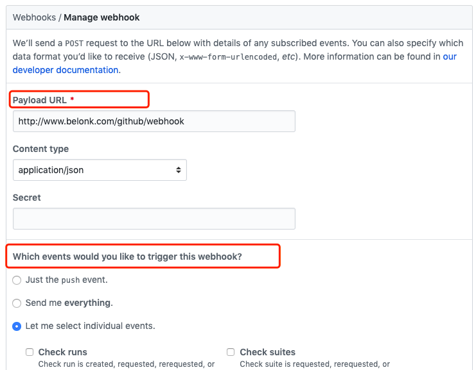
Task: Choose the Send me everything radio button
Action: tap(17, 303)
